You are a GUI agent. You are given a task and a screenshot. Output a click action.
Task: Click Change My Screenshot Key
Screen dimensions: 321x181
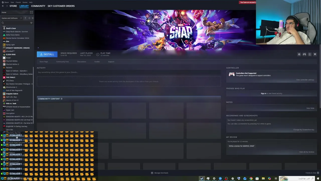point(304,130)
